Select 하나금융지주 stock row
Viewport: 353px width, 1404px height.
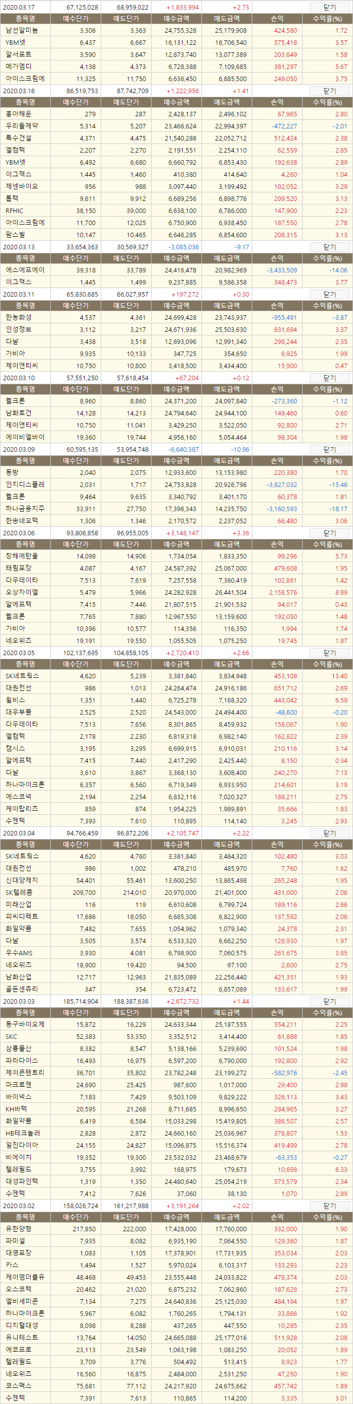click(176, 509)
